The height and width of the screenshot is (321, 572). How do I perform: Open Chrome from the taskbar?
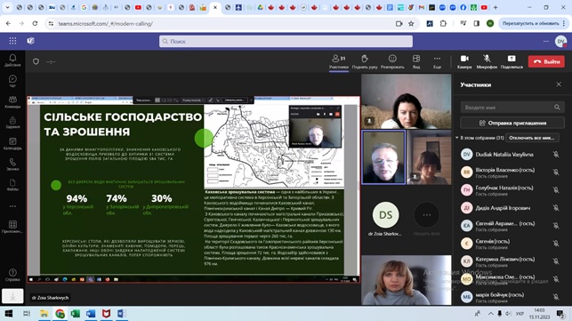click(60, 313)
